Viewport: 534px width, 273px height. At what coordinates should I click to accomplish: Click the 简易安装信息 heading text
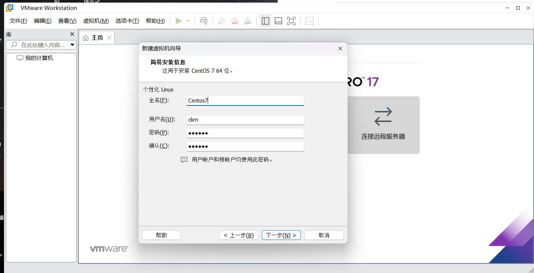pos(168,62)
